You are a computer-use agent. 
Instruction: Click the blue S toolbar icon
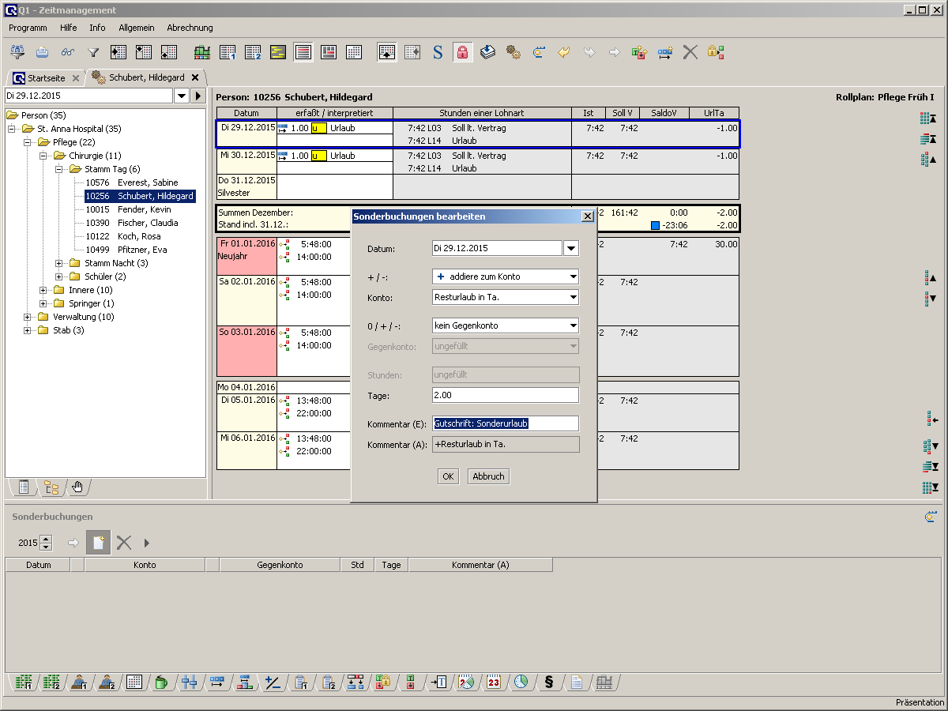point(438,52)
